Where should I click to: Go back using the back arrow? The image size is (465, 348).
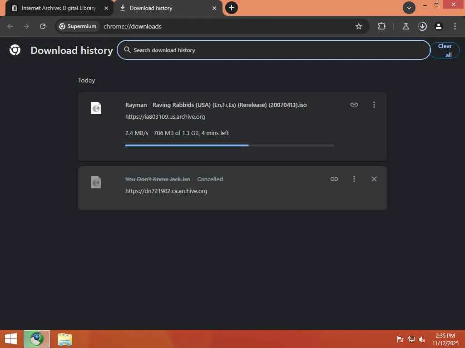point(10,26)
